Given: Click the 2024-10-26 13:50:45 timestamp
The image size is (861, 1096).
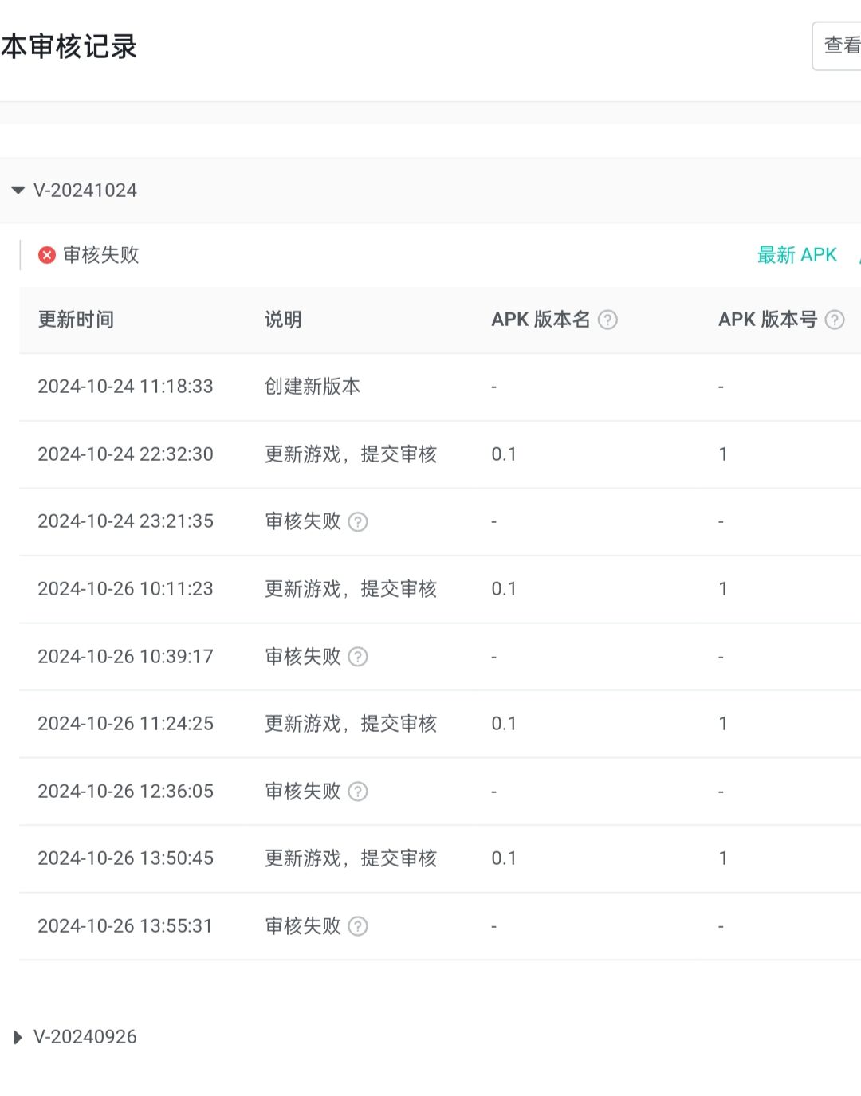Looking at the screenshot, I should click(x=125, y=858).
